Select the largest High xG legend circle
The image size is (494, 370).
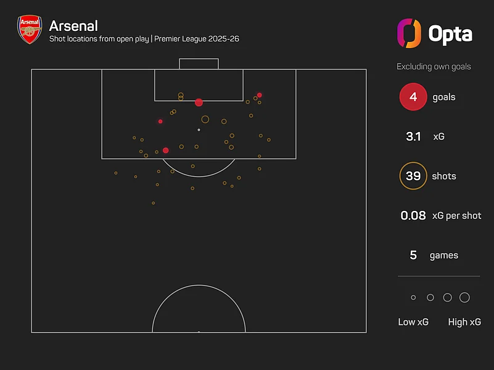pos(464,297)
